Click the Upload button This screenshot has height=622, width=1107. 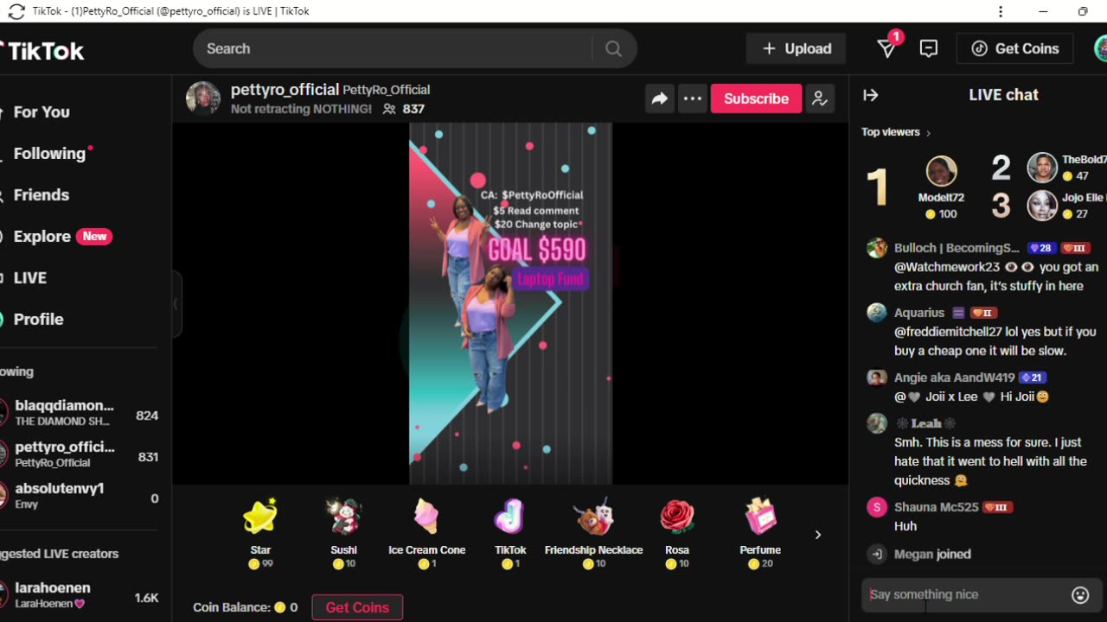[796, 48]
